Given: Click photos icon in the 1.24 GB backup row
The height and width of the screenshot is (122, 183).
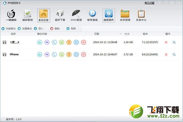Looking at the screenshot, I should click(61, 42).
